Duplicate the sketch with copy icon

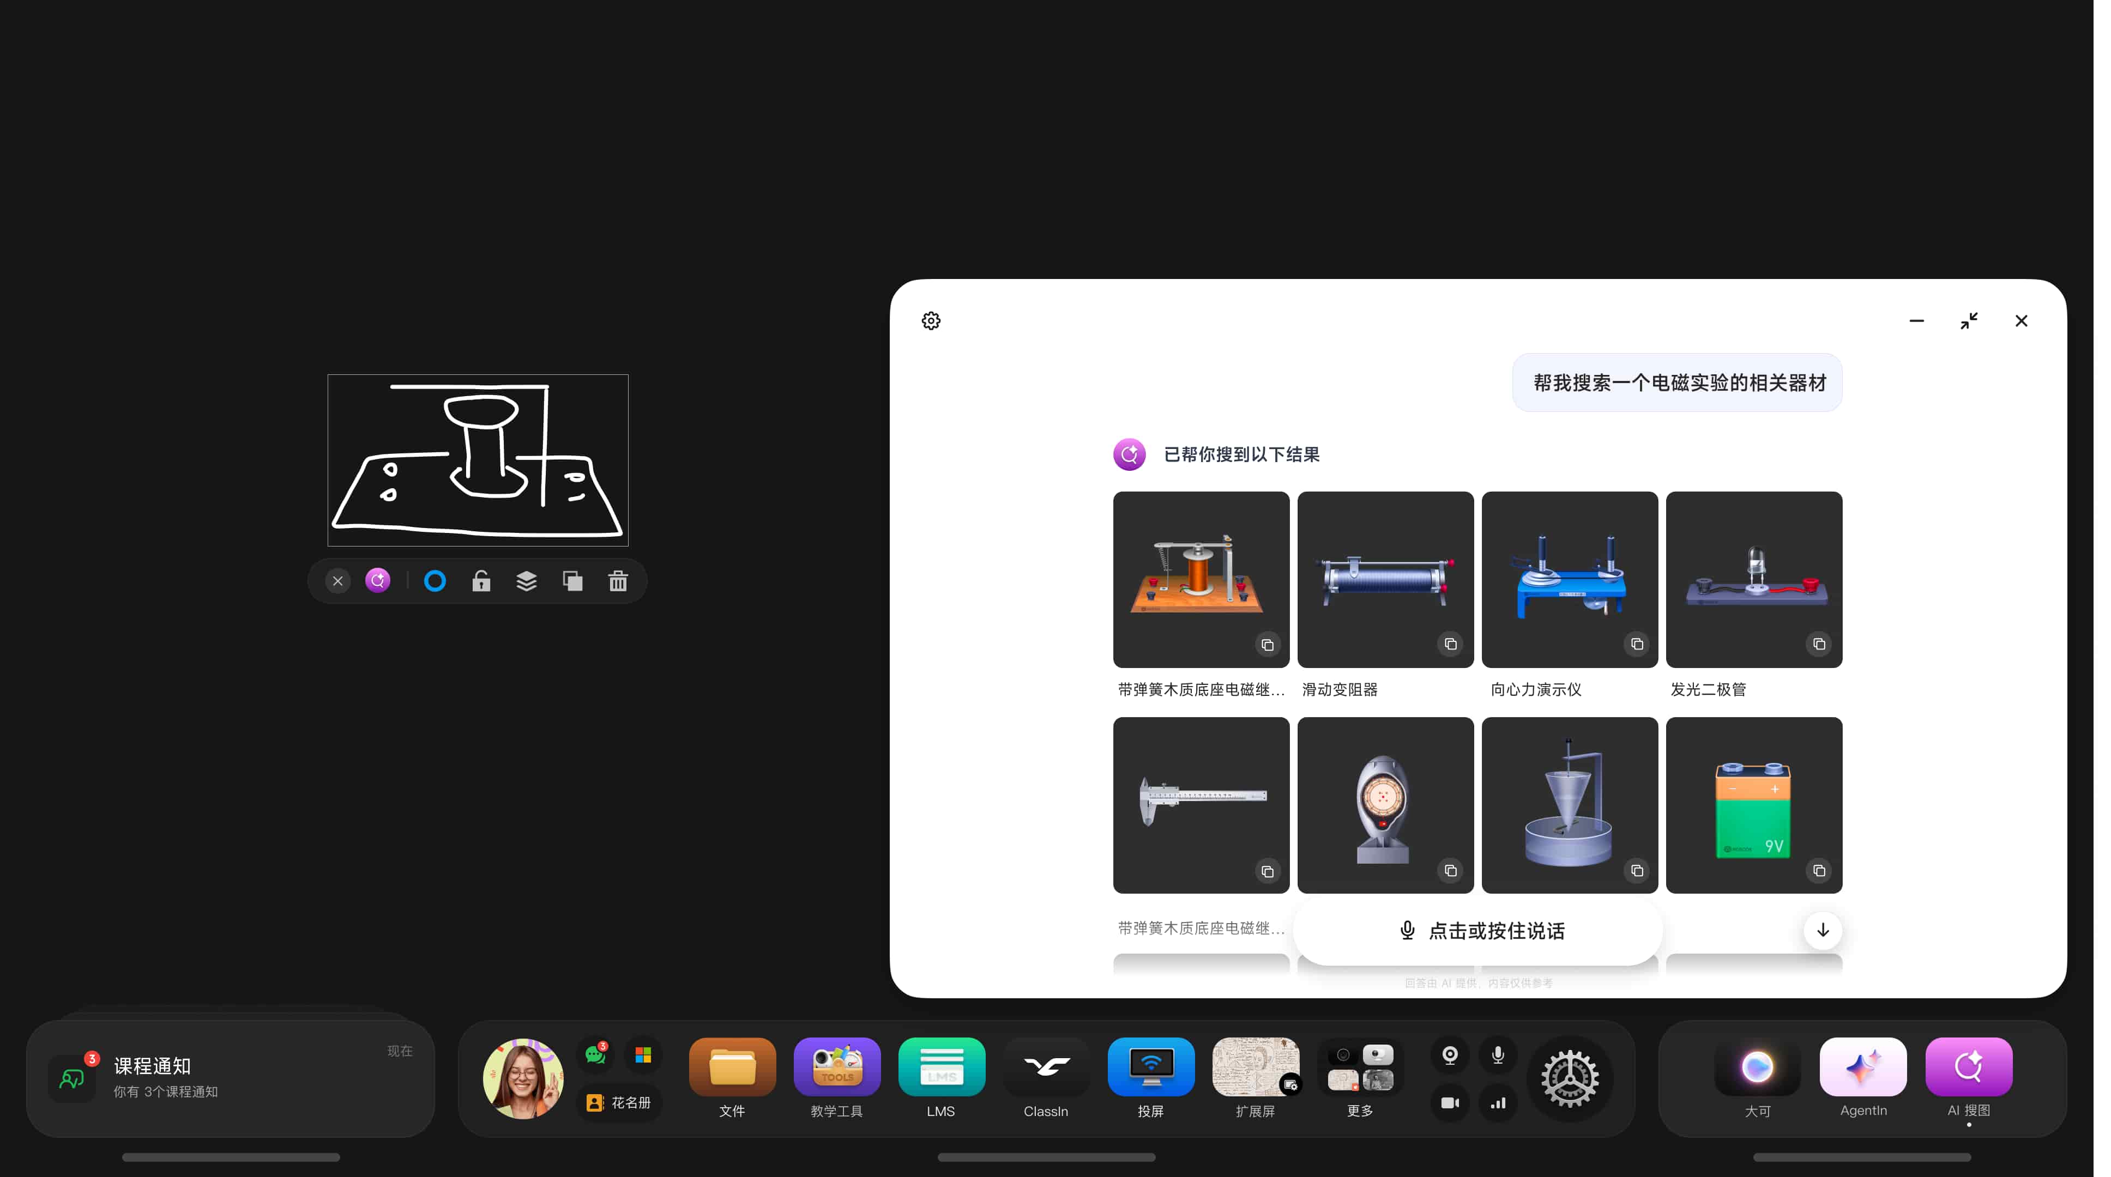point(573,581)
